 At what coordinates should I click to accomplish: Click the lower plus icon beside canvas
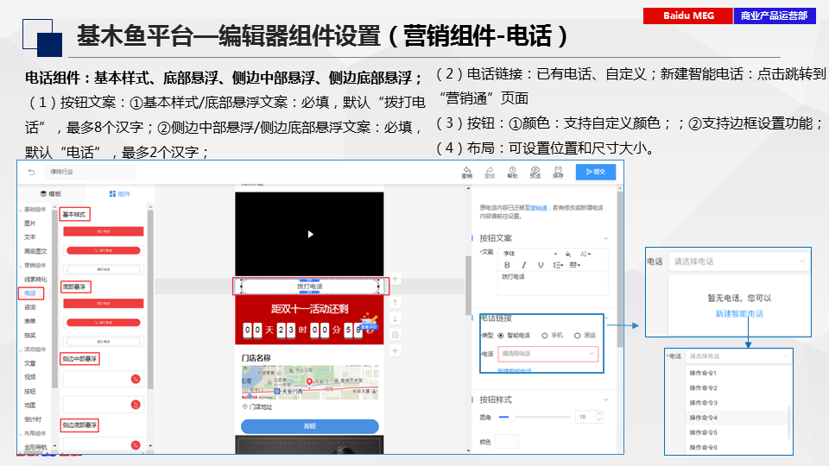[395, 351]
